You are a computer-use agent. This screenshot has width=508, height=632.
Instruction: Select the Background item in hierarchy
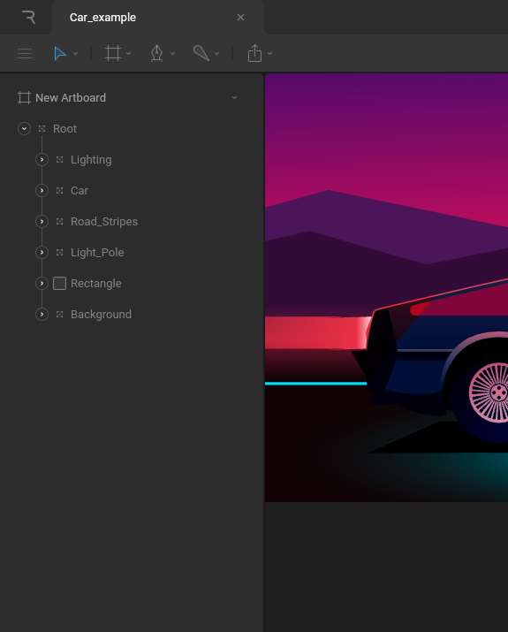101,315
